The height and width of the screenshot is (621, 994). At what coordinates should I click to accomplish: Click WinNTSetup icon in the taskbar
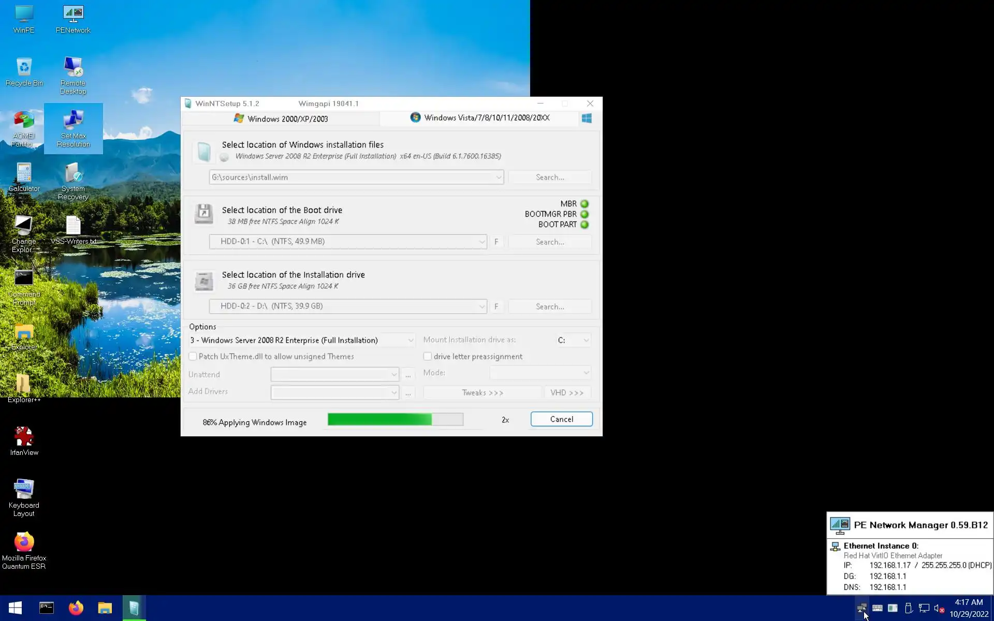(134, 608)
